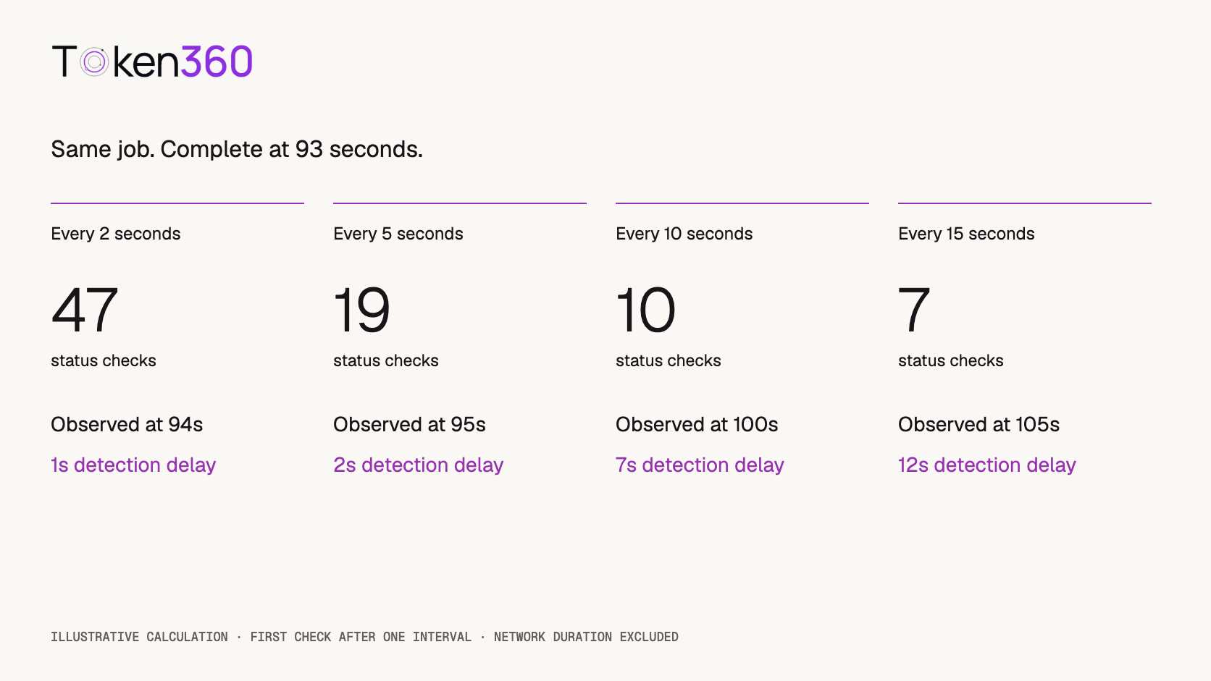The width and height of the screenshot is (1211, 681).
Task: Click the number 47
Action: pyautogui.click(x=85, y=310)
